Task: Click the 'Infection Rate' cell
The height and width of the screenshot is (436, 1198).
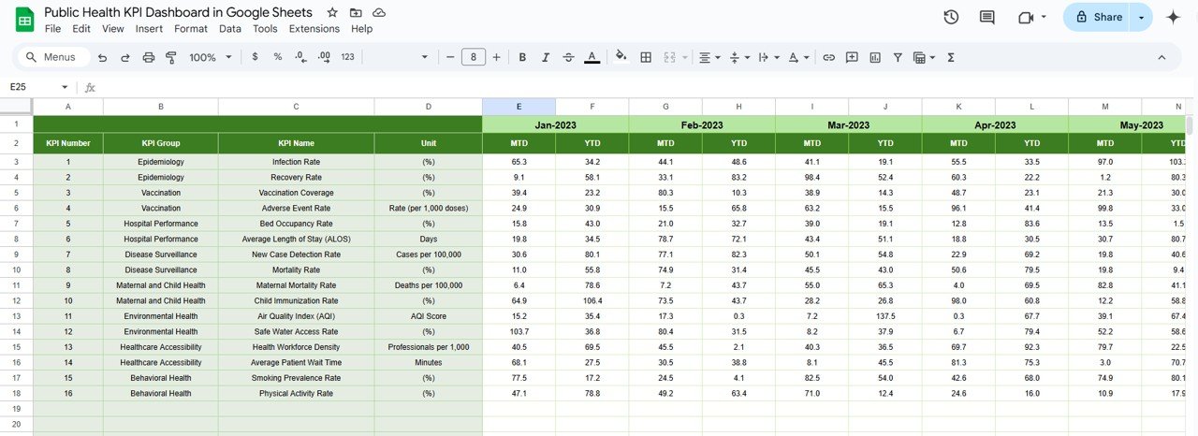Action: click(297, 162)
